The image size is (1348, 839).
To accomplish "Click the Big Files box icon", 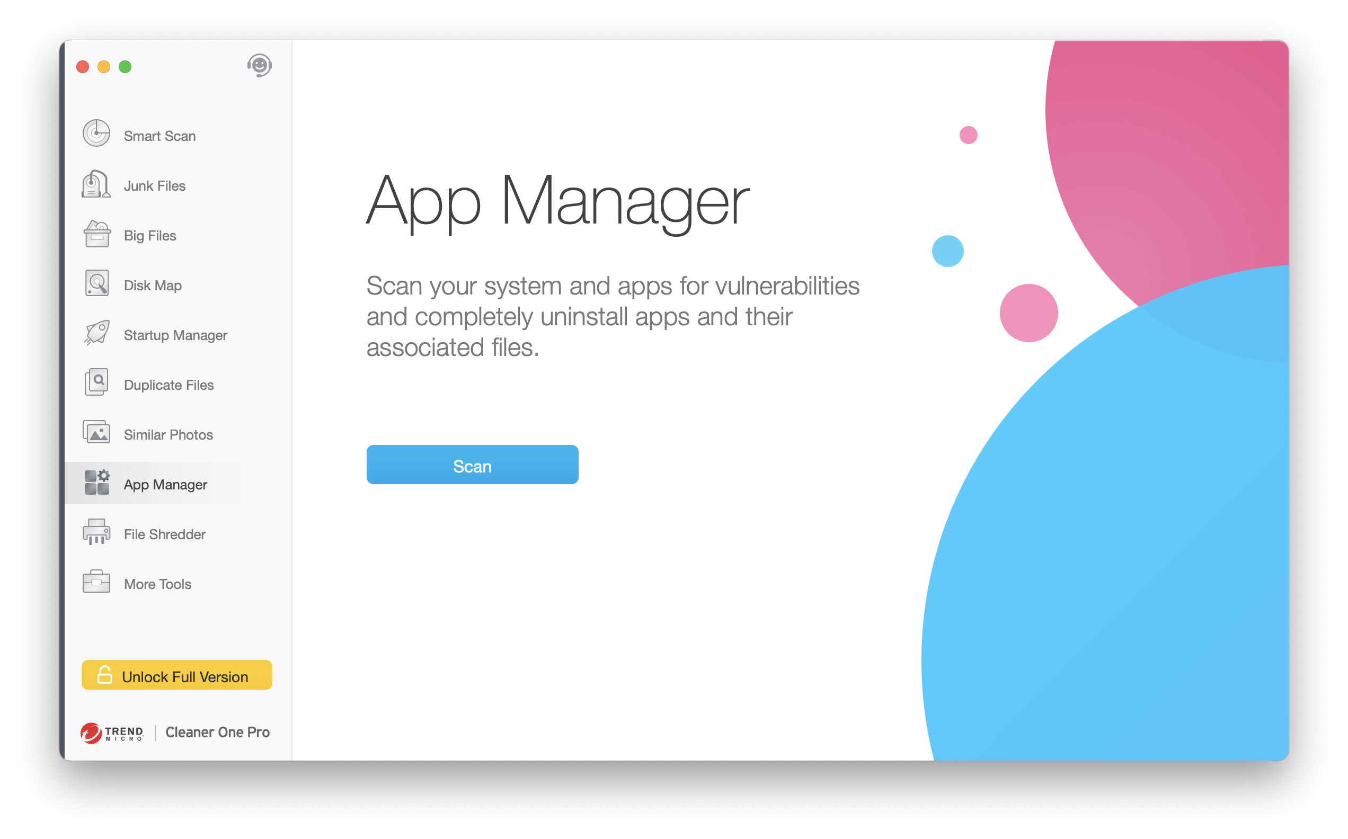I will 97,234.
